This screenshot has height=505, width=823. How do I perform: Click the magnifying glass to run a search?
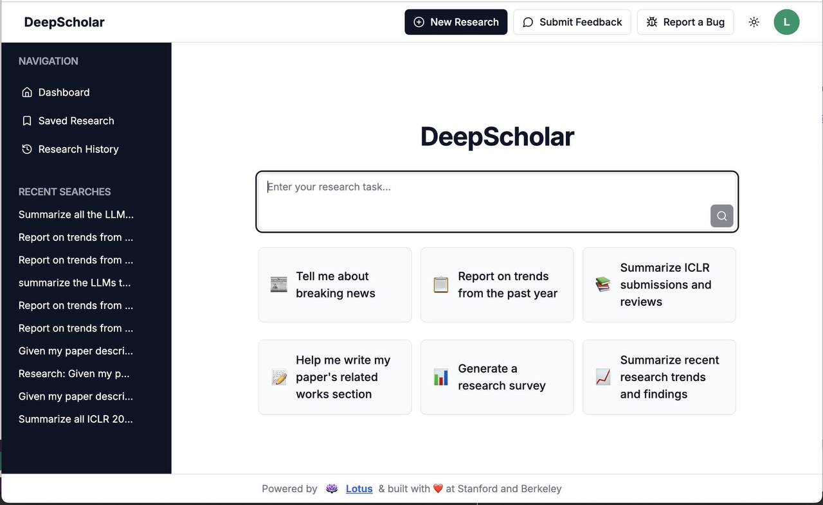pos(721,216)
